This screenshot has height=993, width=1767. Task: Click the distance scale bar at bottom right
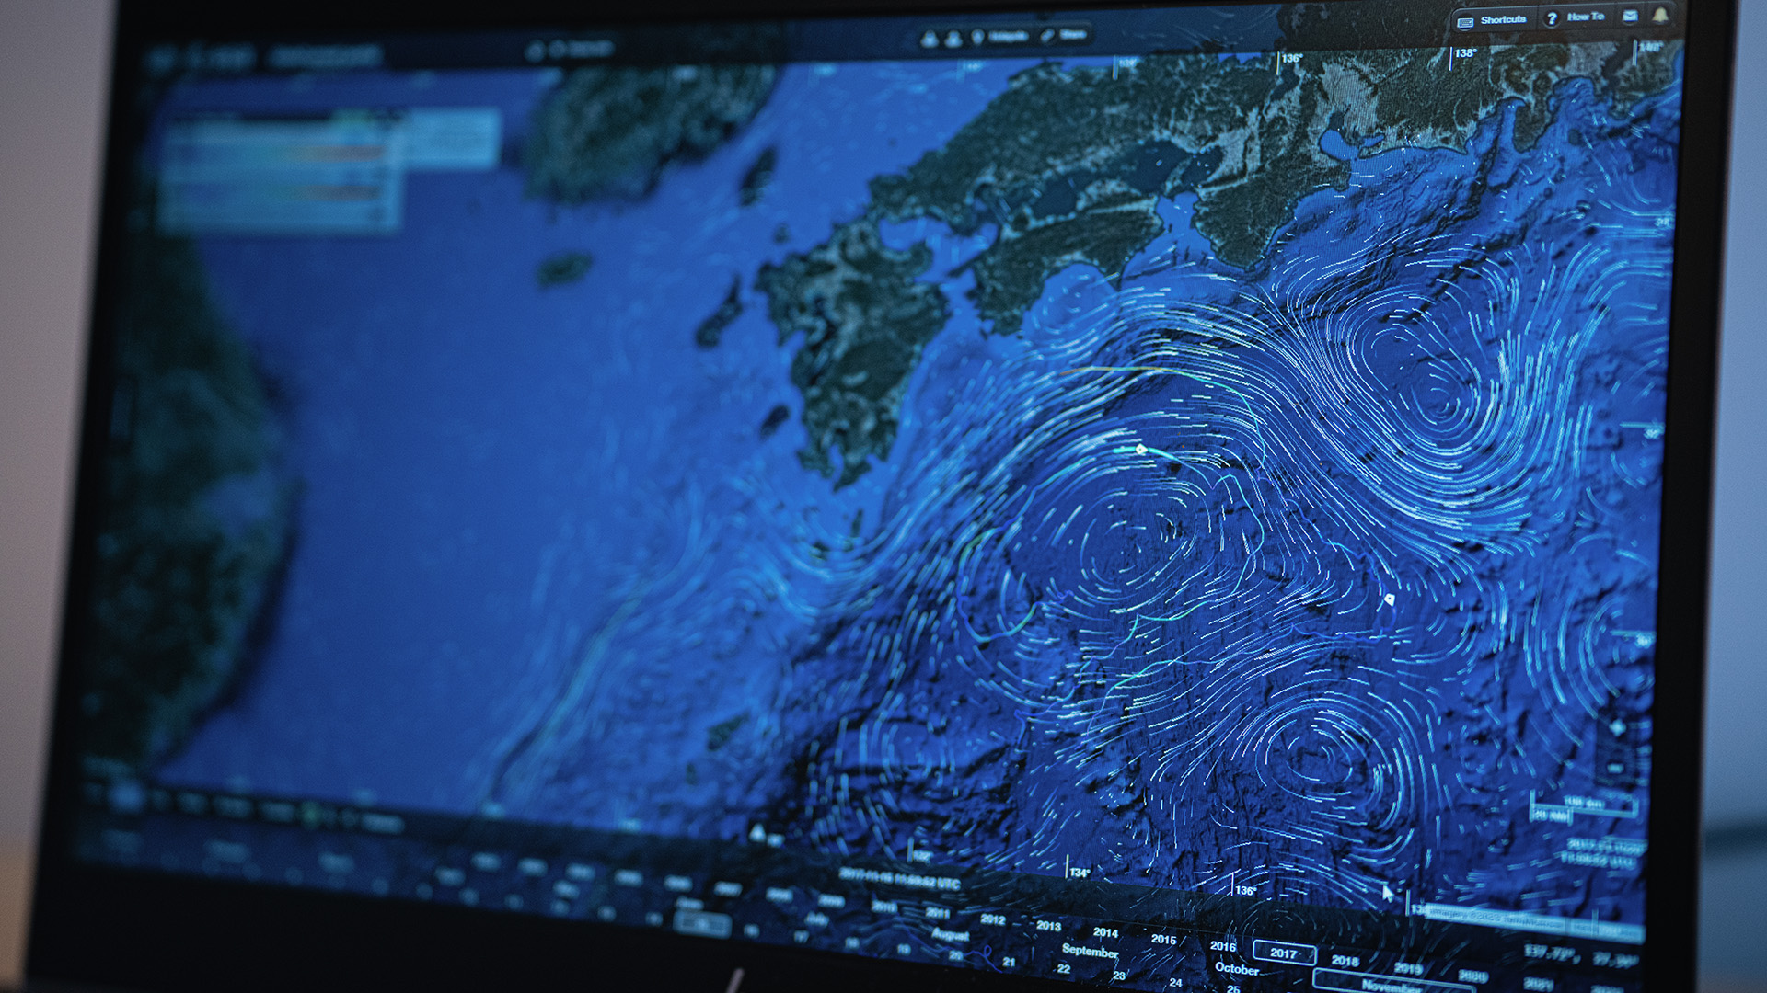pyautogui.click(x=1583, y=809)
